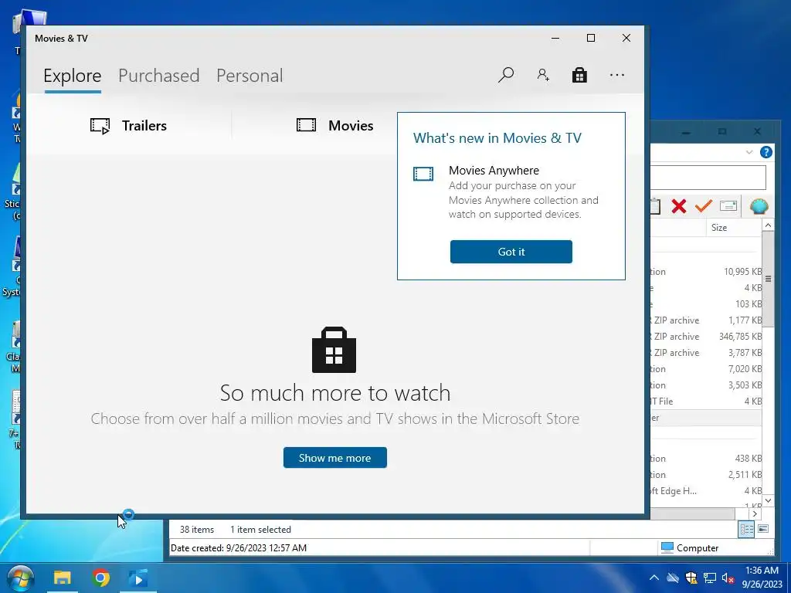Click the horizontal scrollbar right arrow in Explorer
791x593 pixels.
tap(755, 513)
